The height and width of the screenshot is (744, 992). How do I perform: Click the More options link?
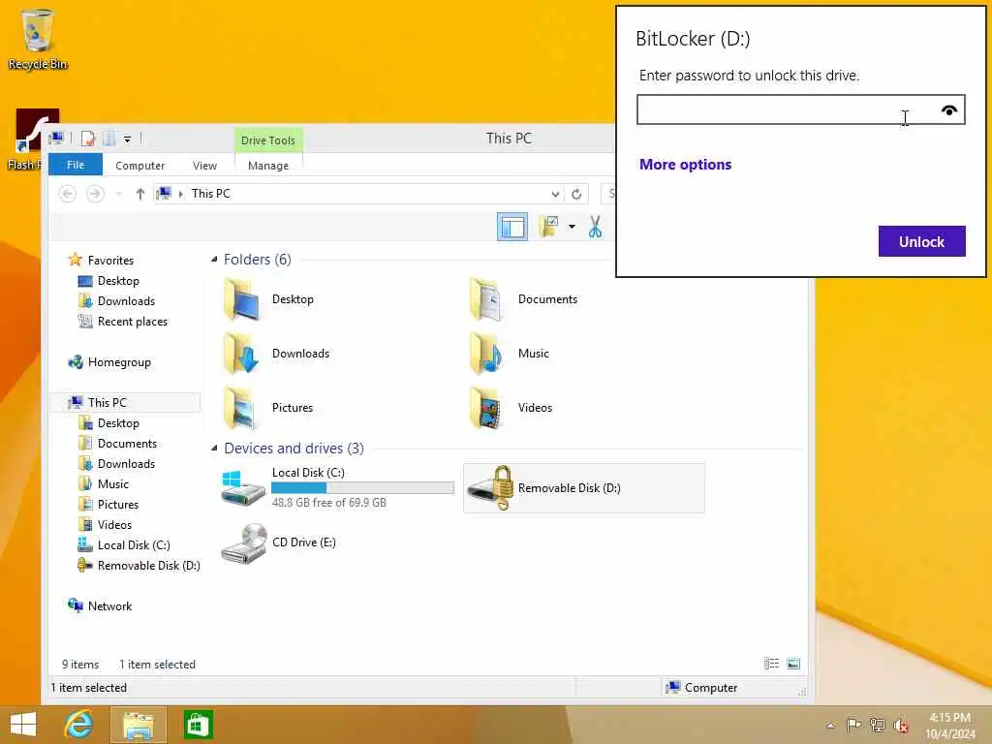(685, 165)
